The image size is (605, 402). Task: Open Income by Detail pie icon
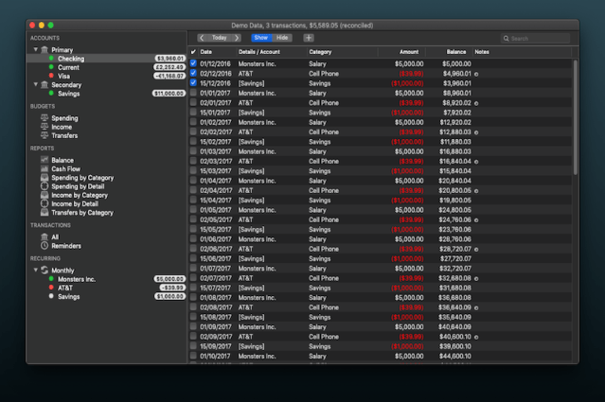(x=44, y=203)
